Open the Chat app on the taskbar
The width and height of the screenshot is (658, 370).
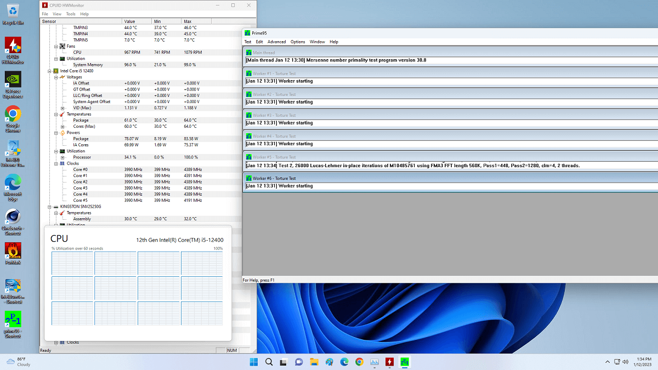[x=299, y=362]
